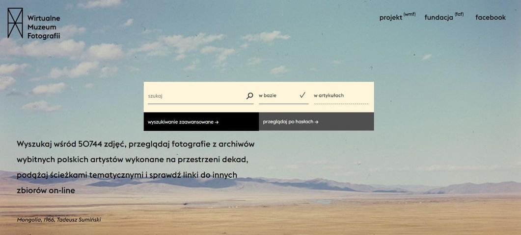Focus the 'szukaj' search field
Screen dimensions: 521x235
196,96
